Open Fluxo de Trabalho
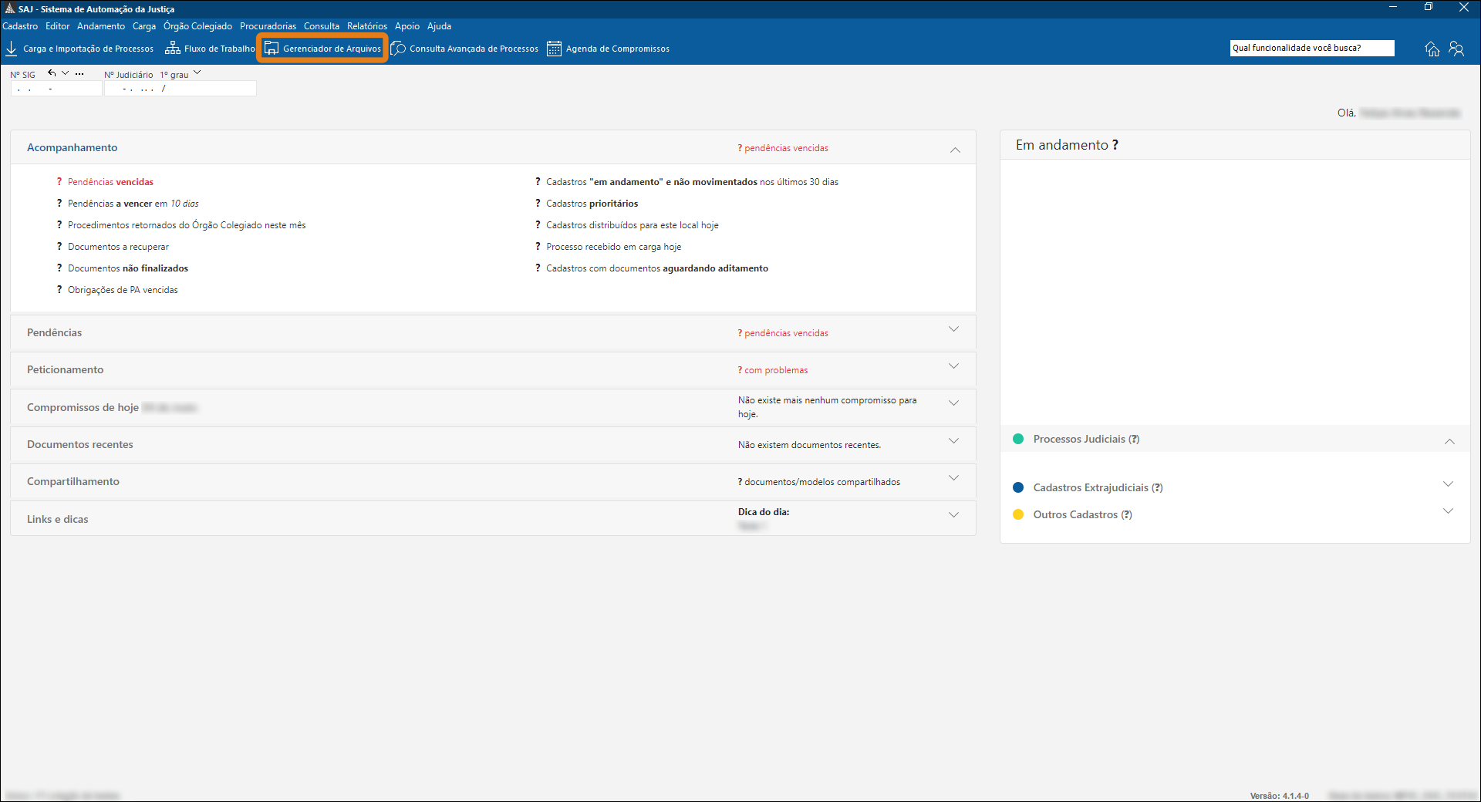The height and width of the screenshot is (802, 1481). coord(210,49)
